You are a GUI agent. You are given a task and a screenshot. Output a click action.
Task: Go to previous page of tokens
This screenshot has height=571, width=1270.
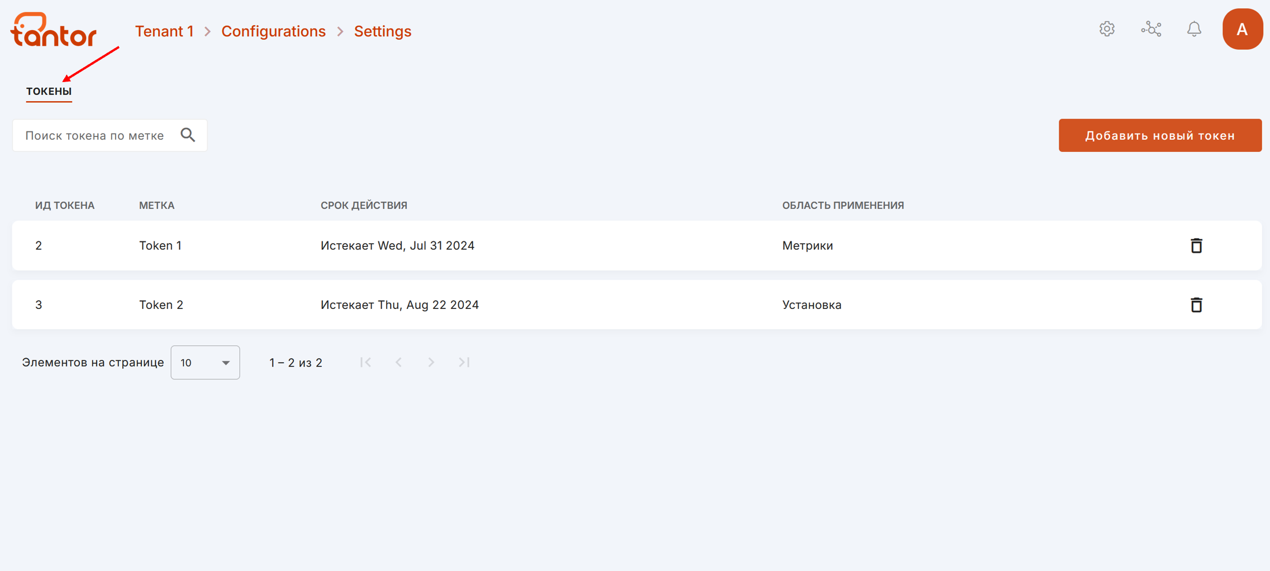pyautogui.click(x=398, y=363)
